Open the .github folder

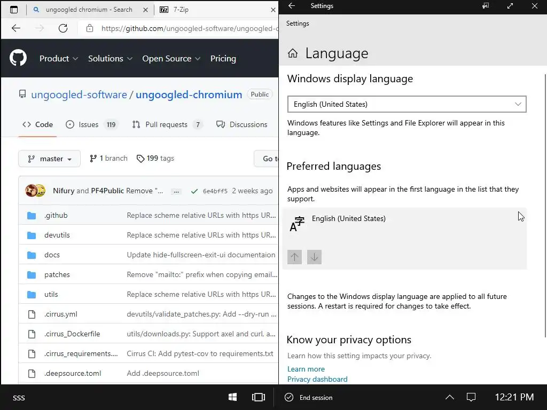pos(56,215)
